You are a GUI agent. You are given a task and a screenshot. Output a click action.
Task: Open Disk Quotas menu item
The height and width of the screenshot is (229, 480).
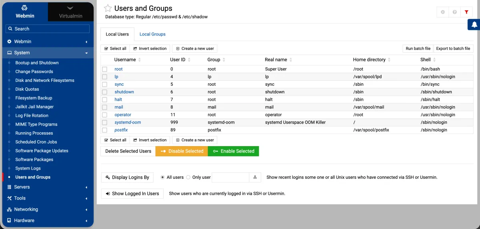[x=27, y=89]
